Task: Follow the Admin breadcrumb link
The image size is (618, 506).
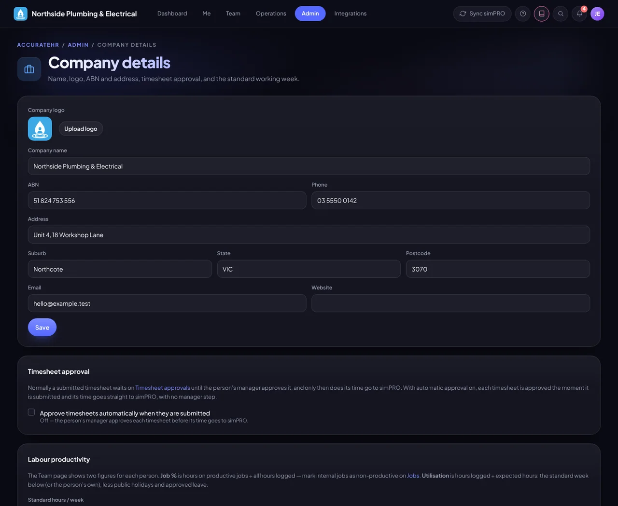Action: pos(78,45)
